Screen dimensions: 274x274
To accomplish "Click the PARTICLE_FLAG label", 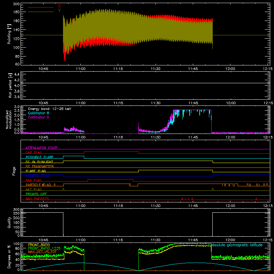I will click(x=38, y=185).
